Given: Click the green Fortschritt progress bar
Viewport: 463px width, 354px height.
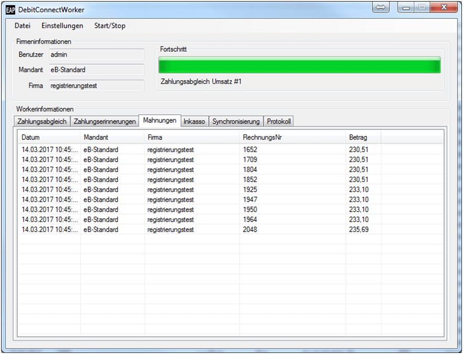Looking at the screenshot, I should point(299,65).
